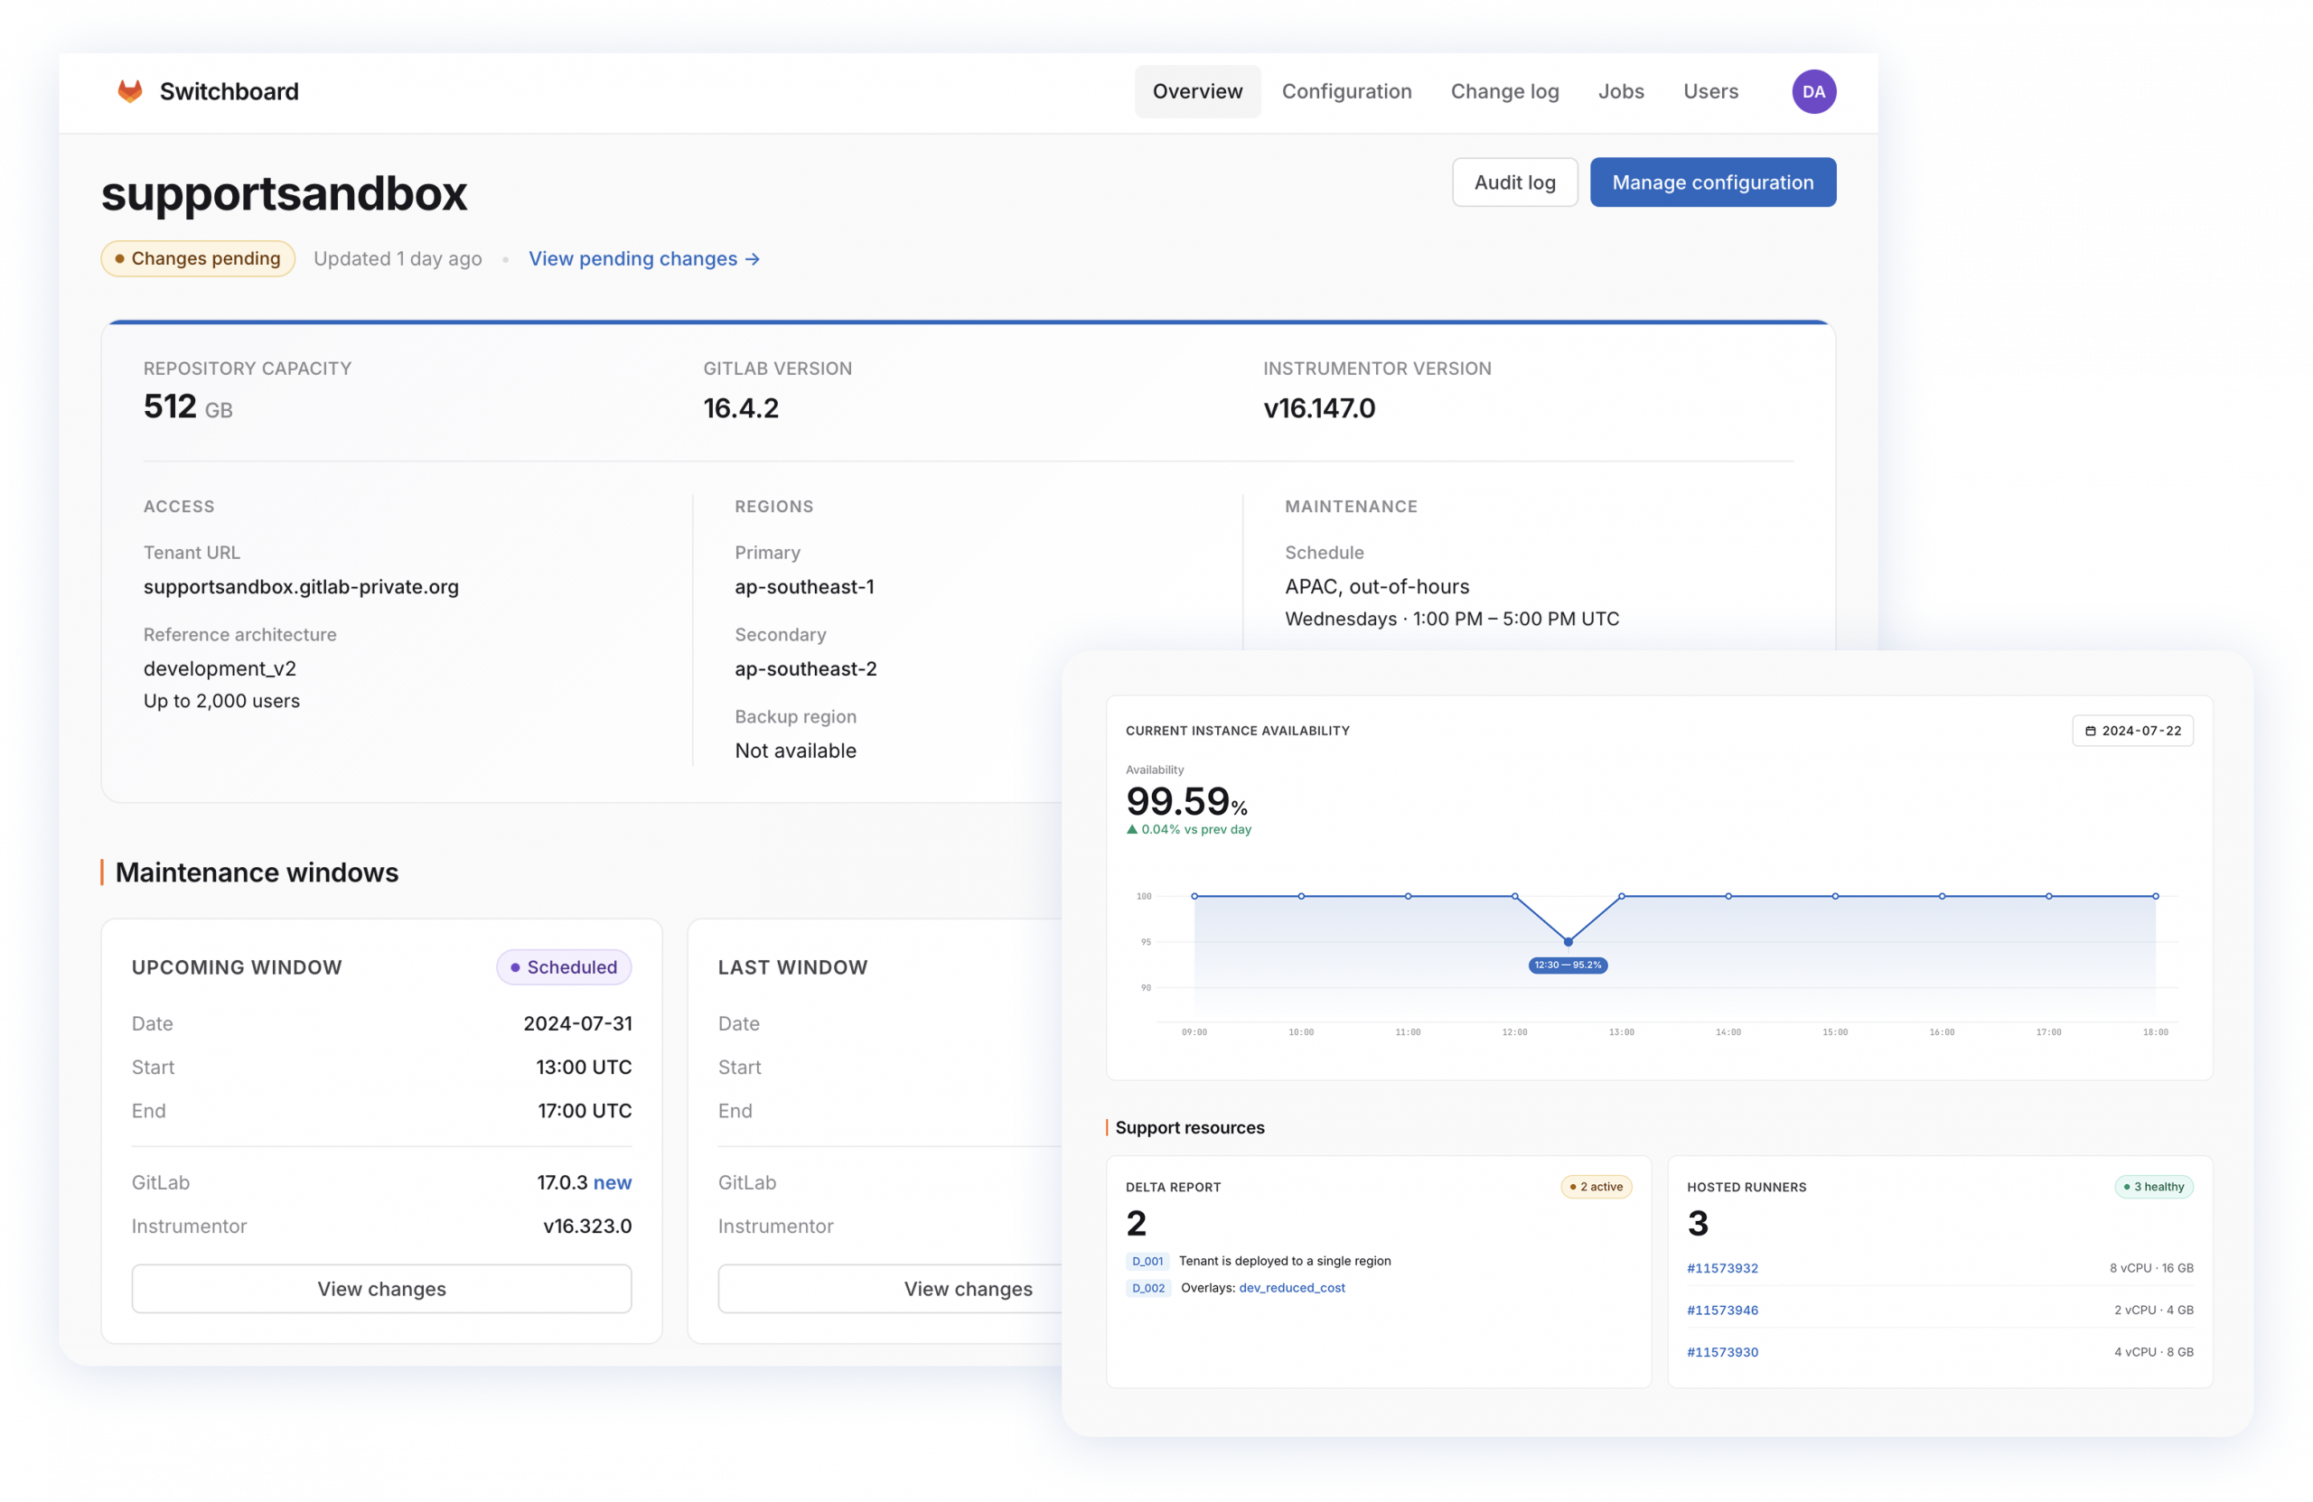Image resolution: width=2313 pixels, height=1502 pixels.
Task: Open hosted runner #11573932
Action: coord(1722,1268)
